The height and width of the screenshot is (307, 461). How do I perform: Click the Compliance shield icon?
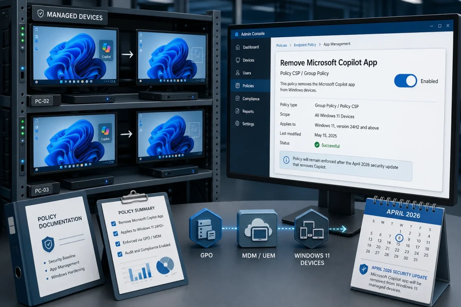238,98
